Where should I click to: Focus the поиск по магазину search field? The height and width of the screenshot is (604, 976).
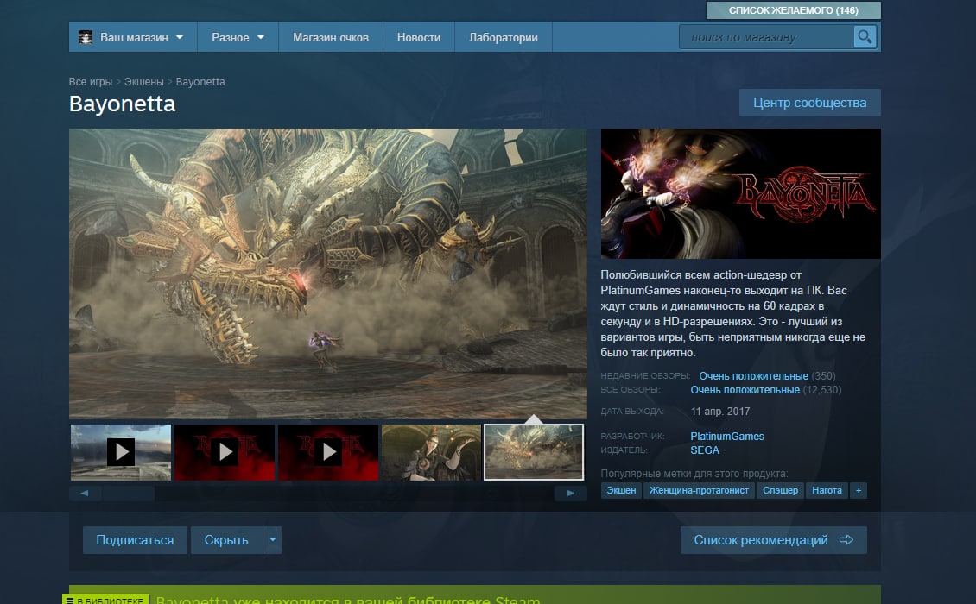[x=767, y=37]
